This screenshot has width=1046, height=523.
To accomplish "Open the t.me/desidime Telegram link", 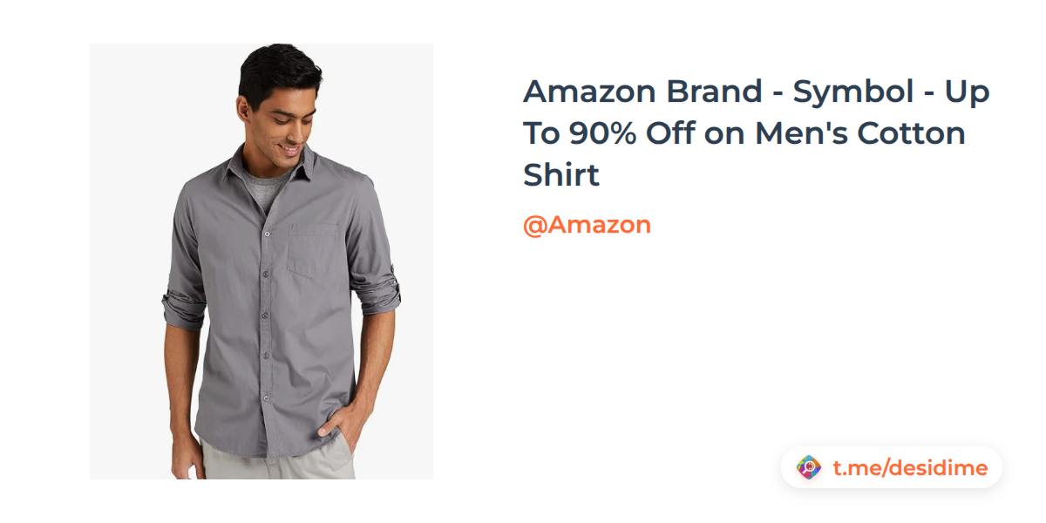I will (910, 468).
